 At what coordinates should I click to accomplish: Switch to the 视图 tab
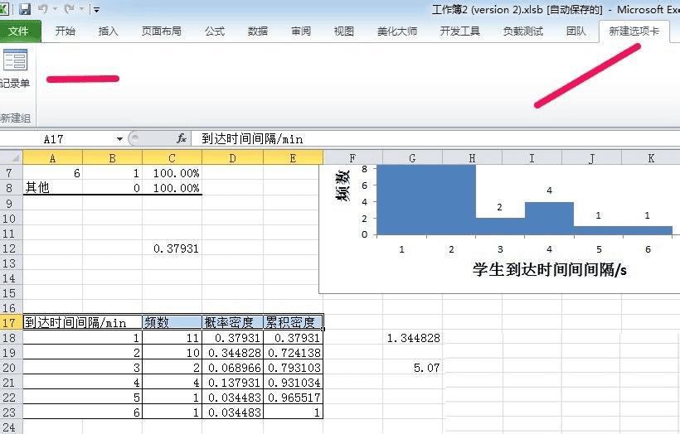(x=343, y=31)
